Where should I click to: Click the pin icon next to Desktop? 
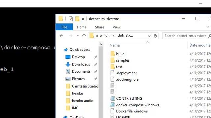96,57
